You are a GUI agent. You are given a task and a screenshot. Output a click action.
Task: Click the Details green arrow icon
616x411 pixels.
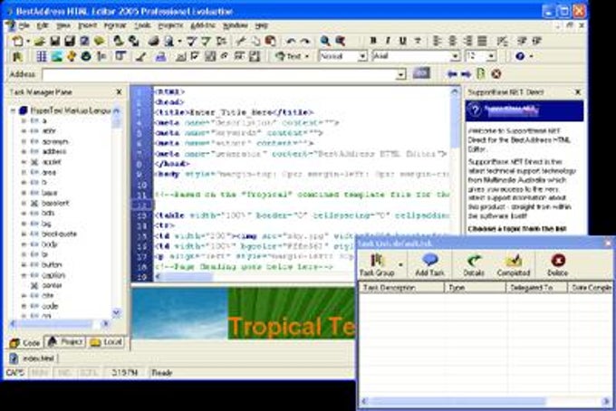point(474,261)
